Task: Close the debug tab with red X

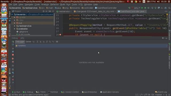Action: (13, 79)
